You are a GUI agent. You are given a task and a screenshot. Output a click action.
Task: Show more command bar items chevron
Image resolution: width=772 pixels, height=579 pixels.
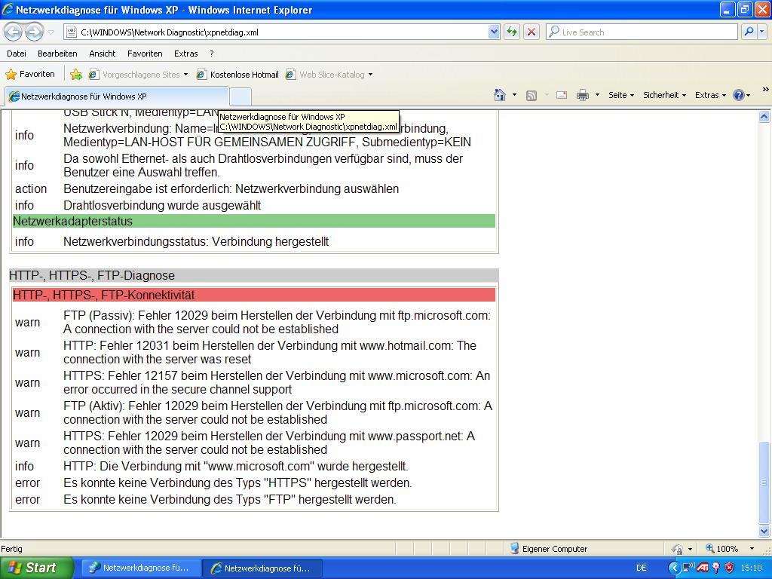[x=766, y=90]
